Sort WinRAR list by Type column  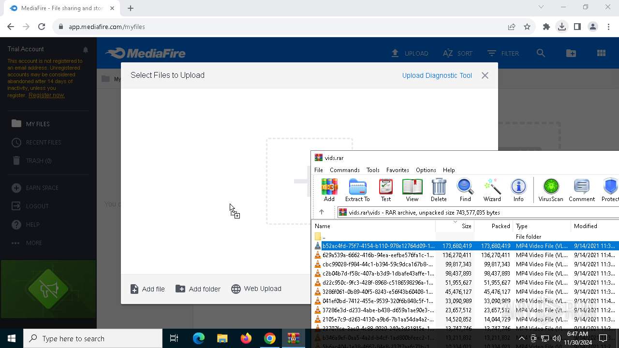coord(542,226)
